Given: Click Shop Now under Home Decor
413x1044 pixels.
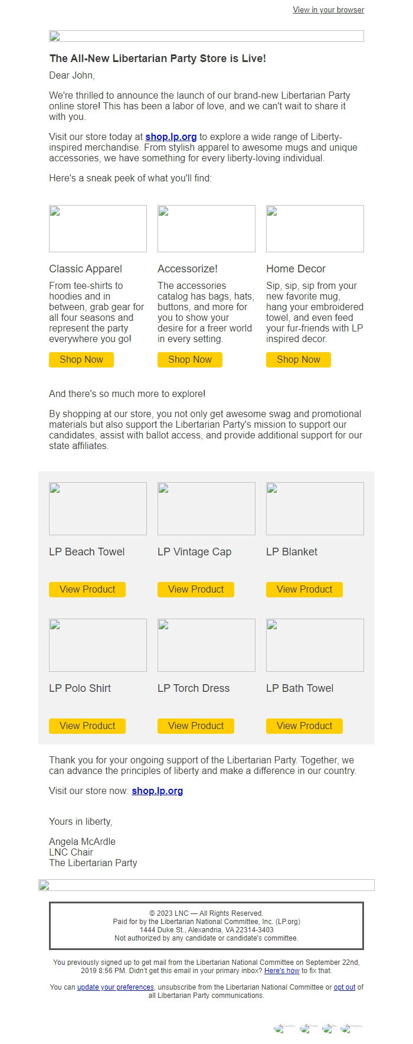Looking at the screenshot, I should pyautogui.click(x=298, y=359).
